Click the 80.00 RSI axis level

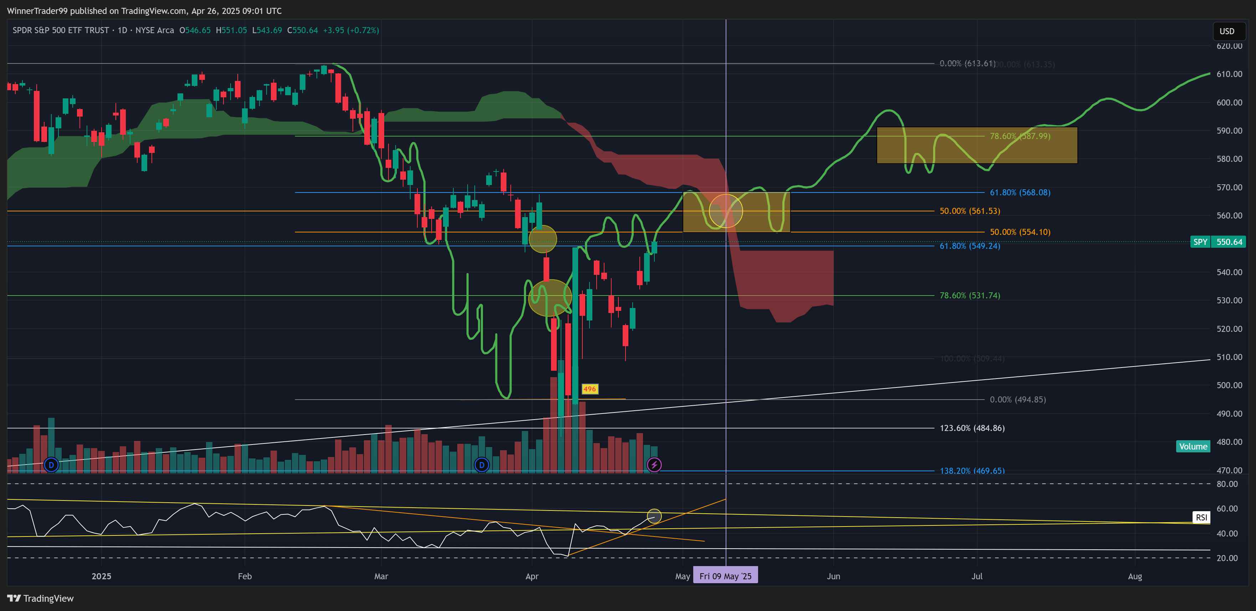click(x=1227, y=484)
